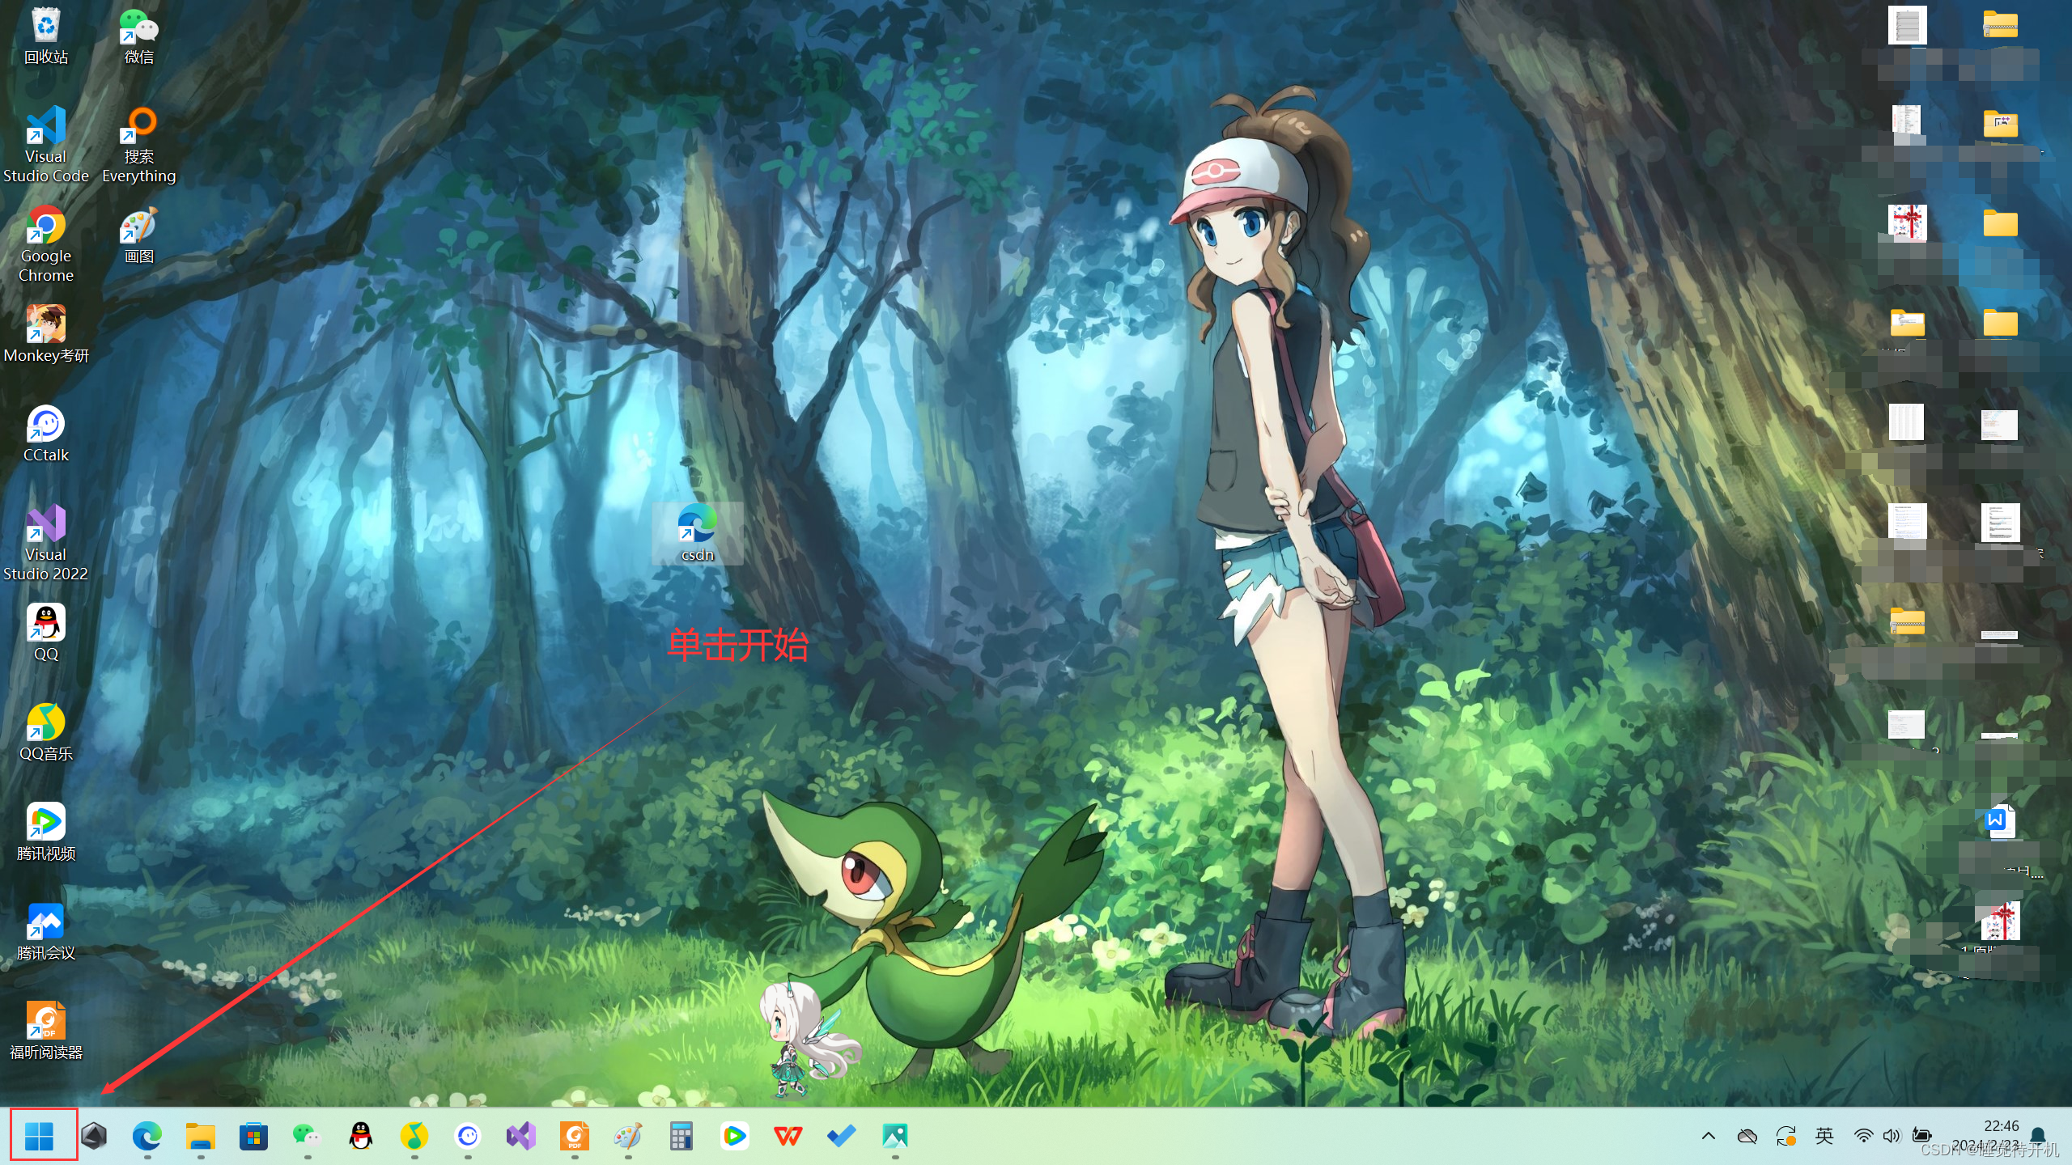The height and width of the screenshot is (1165, 2072).
Task: Open WeChat from the taskbar
Action: [x=308, y=1136]
